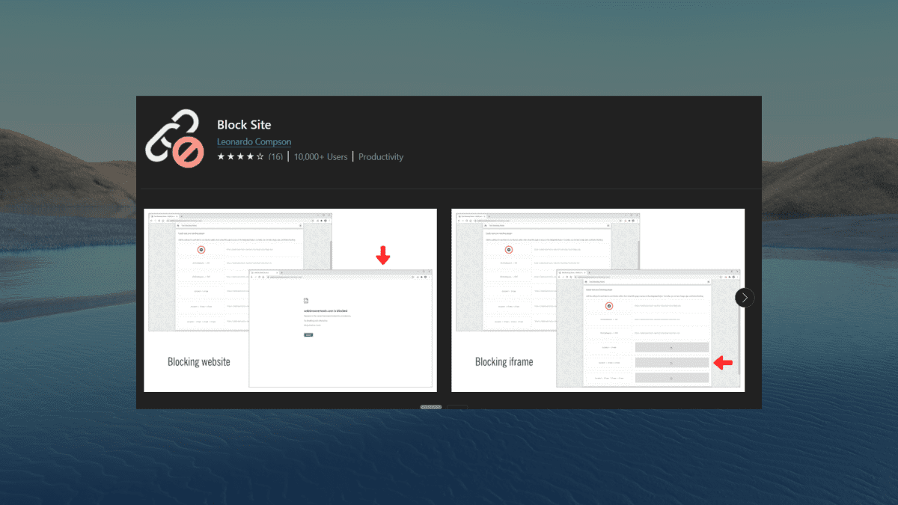The image size is (898, 505).
Task: Select the Productivity category label
Action: [x=381, y=157]
